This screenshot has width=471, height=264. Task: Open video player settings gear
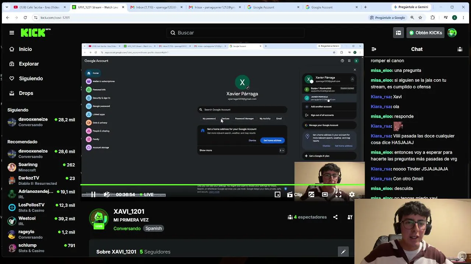pos(352,195)
